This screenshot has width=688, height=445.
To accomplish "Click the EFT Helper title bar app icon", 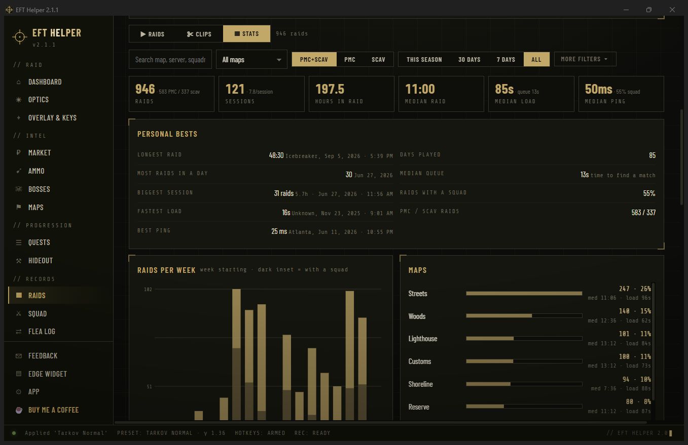I will [9, 10].
